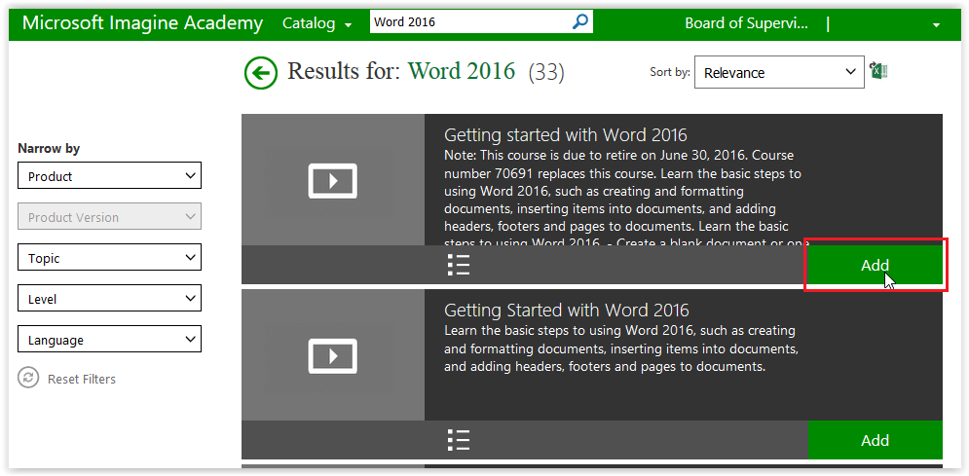The image size is (969, 476).
Task: Play the first course video thumbnail
Action: click(333, 180)
